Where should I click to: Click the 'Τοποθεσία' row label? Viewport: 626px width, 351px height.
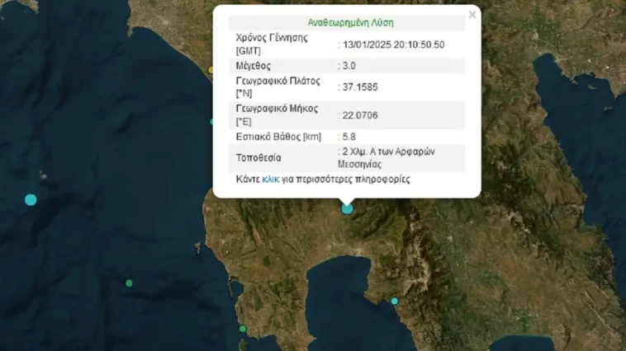(258, 157)
